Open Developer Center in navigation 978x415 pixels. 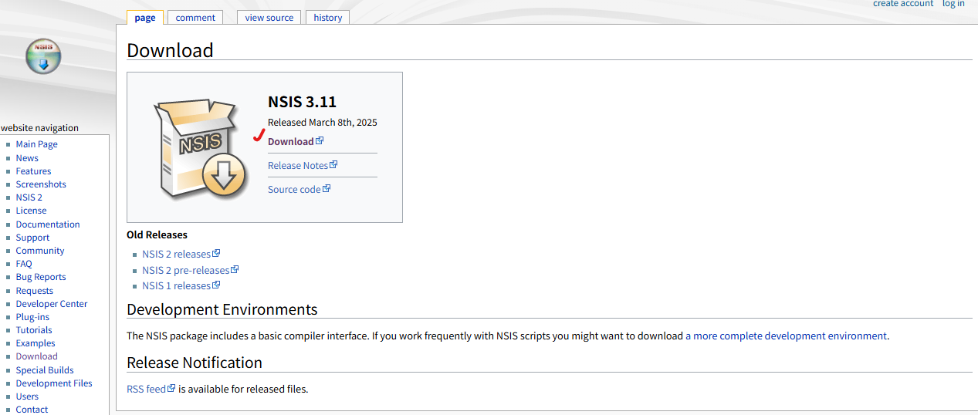pyautogui.click(x=52, y=304)
